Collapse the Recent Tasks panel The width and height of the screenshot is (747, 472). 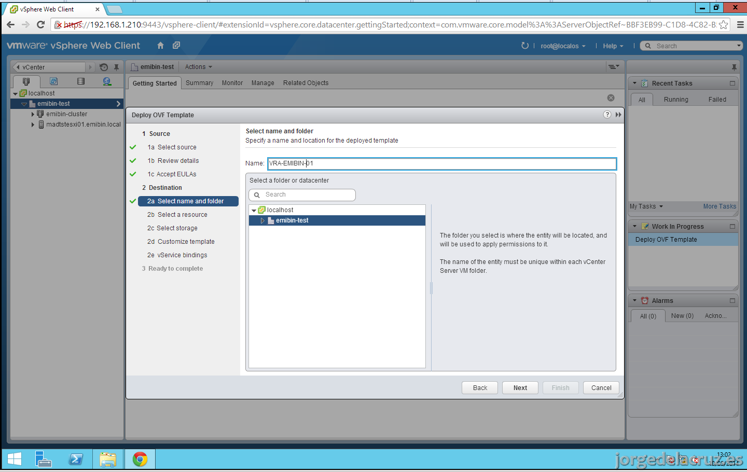[x=634, y=83]
